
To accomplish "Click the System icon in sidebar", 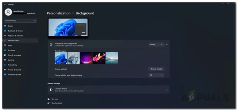I will (x=5, y=26).
